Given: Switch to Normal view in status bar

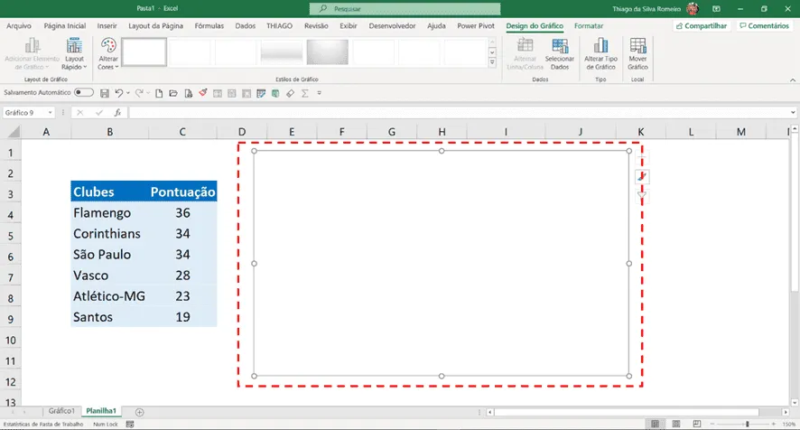Looking at the screenshot, I should click(x=656, y=424).
